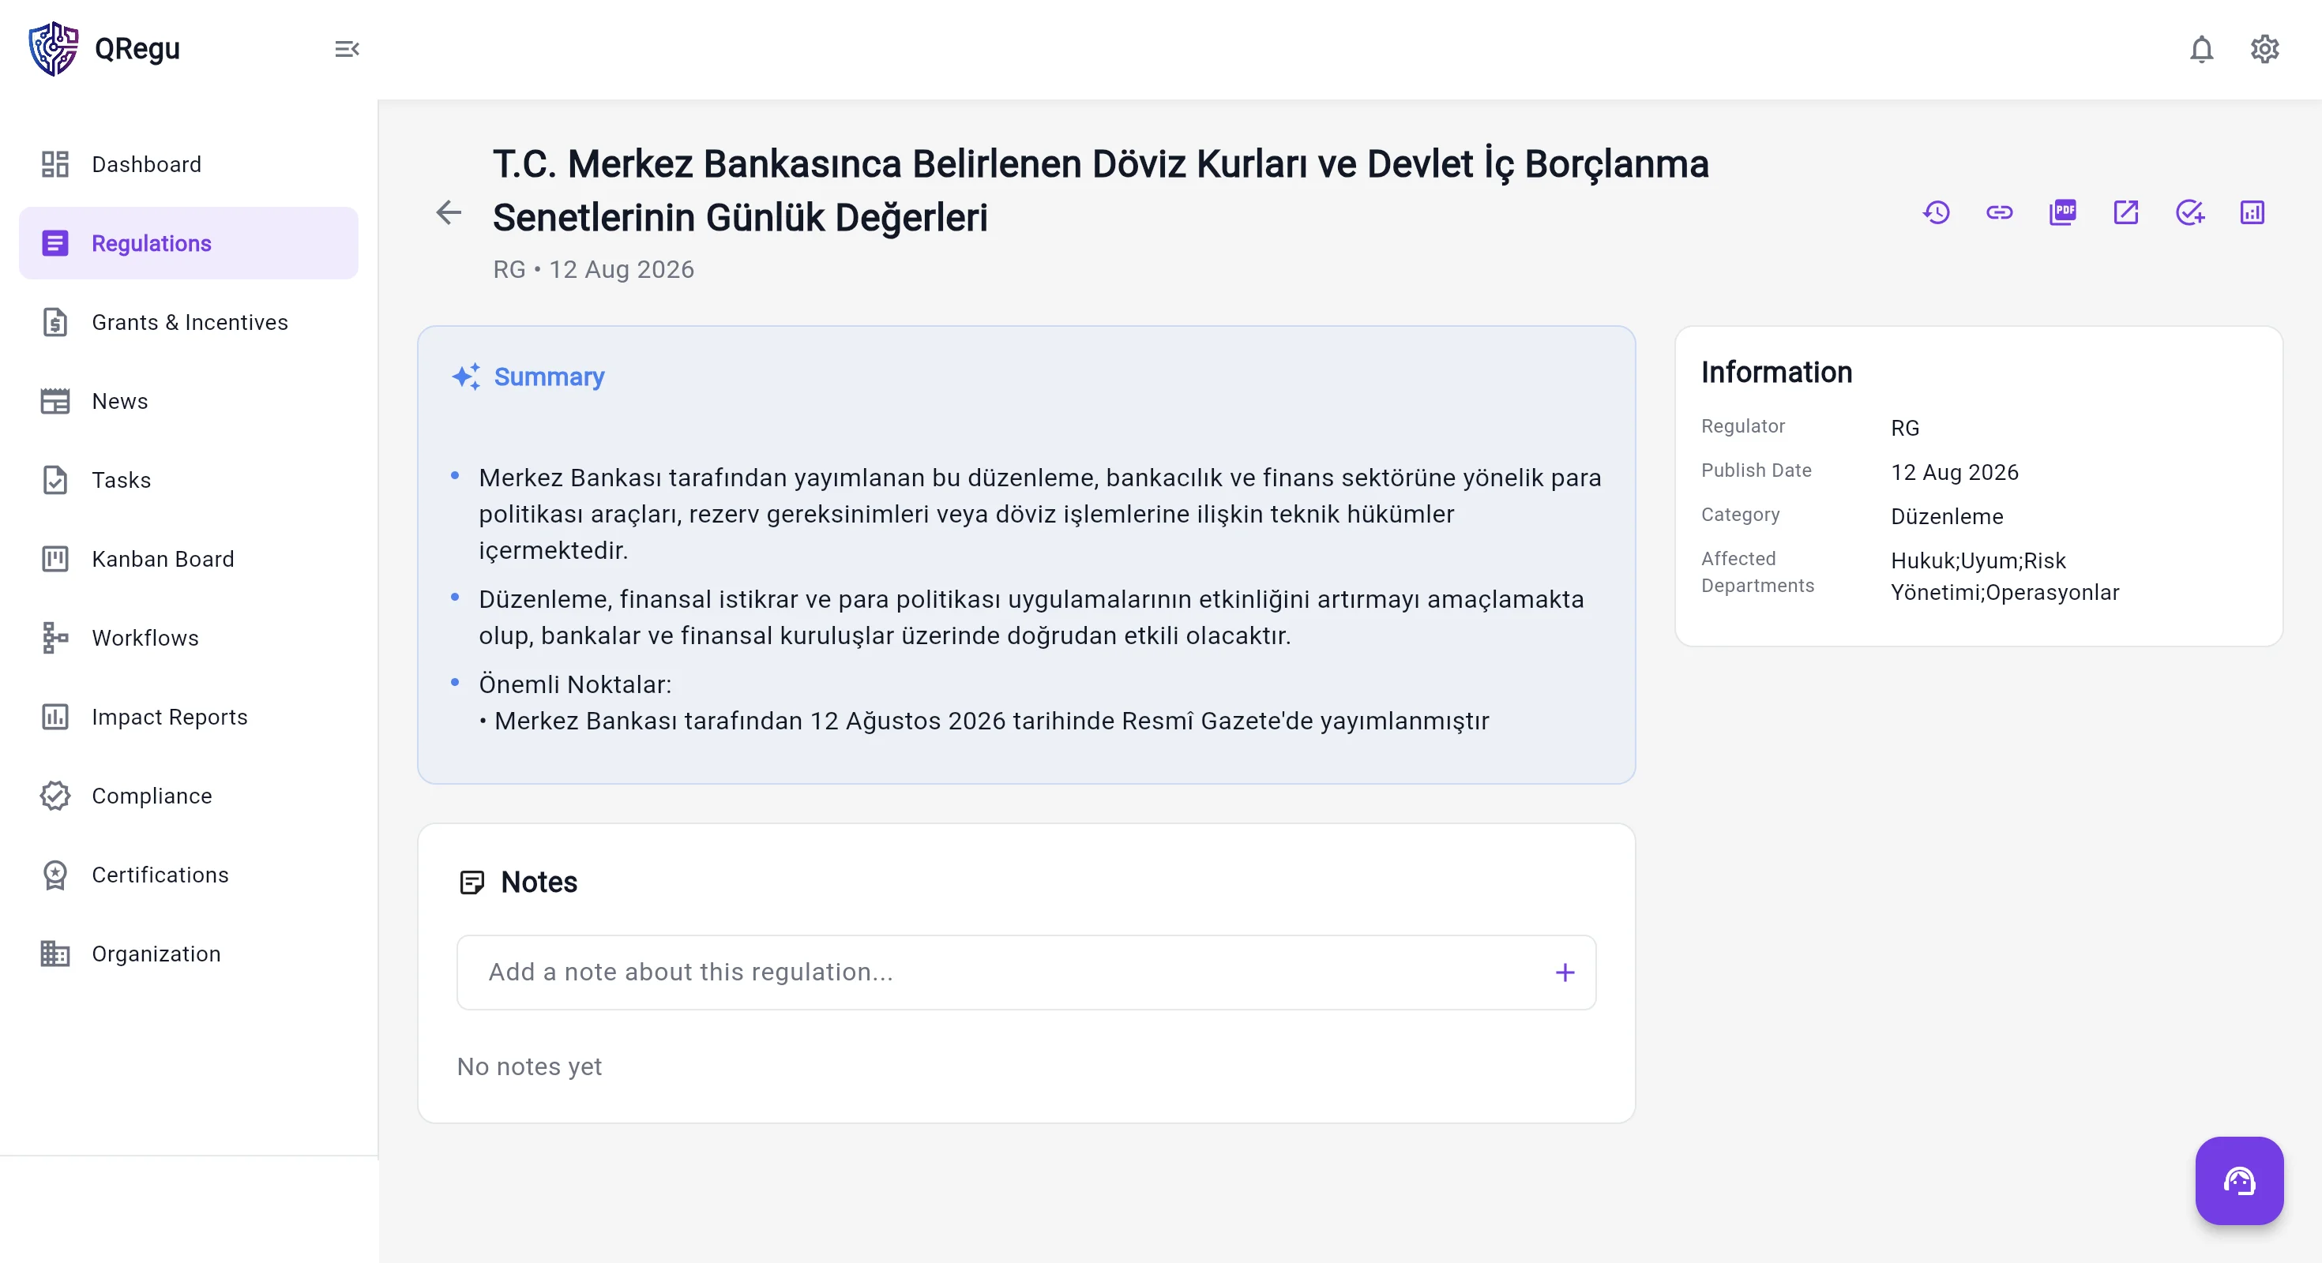The height and width of the screenshot is (1263, 2322).
Task: Copy the regulation link icon
Action: 1999,212
